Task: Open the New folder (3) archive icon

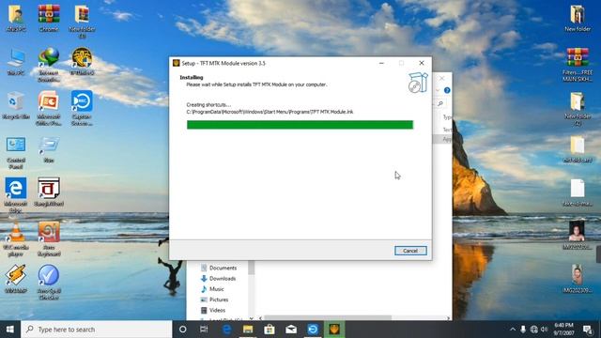Action: (x=82, y=22)
